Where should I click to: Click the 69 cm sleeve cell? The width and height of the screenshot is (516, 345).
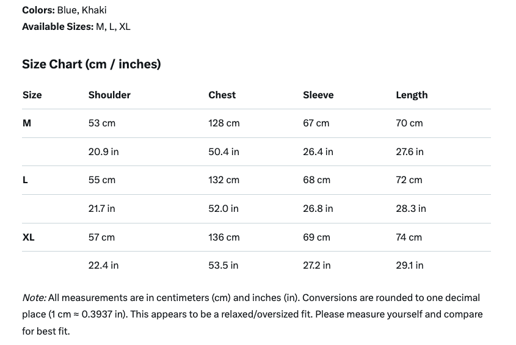316,237
